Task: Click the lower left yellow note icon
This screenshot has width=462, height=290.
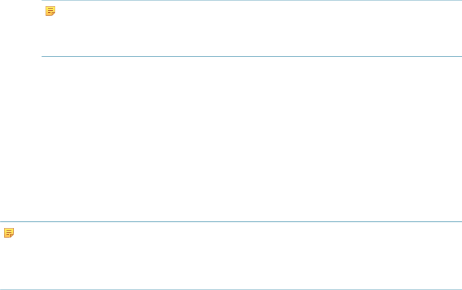Action: [9, 233]
